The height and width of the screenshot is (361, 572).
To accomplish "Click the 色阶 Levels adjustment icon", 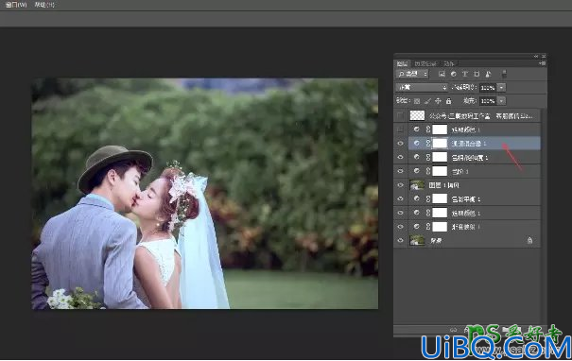I will 417,171.
